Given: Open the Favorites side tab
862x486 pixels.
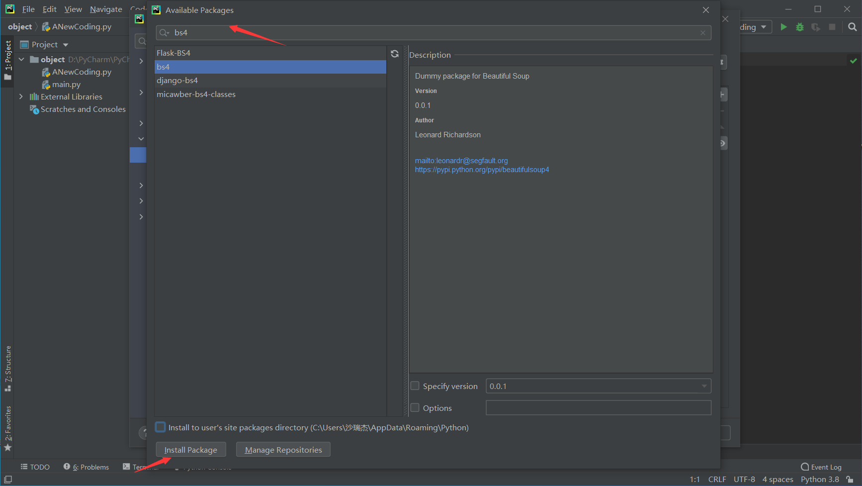Looking at the screenshot, I should 7,428.
